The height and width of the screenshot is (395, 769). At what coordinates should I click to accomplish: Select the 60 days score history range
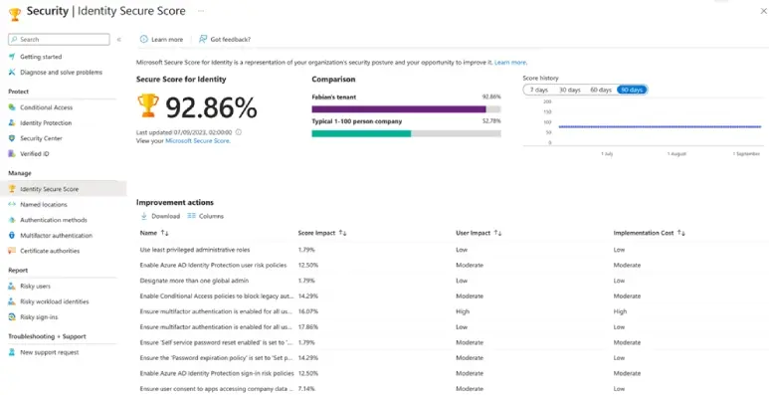point(601,90)
